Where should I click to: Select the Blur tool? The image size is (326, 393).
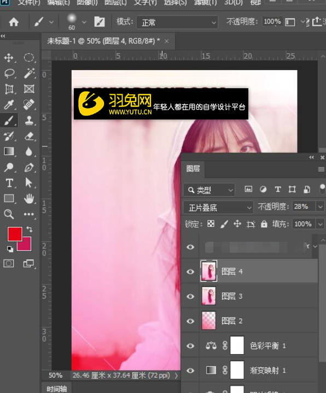pos(29,152)
